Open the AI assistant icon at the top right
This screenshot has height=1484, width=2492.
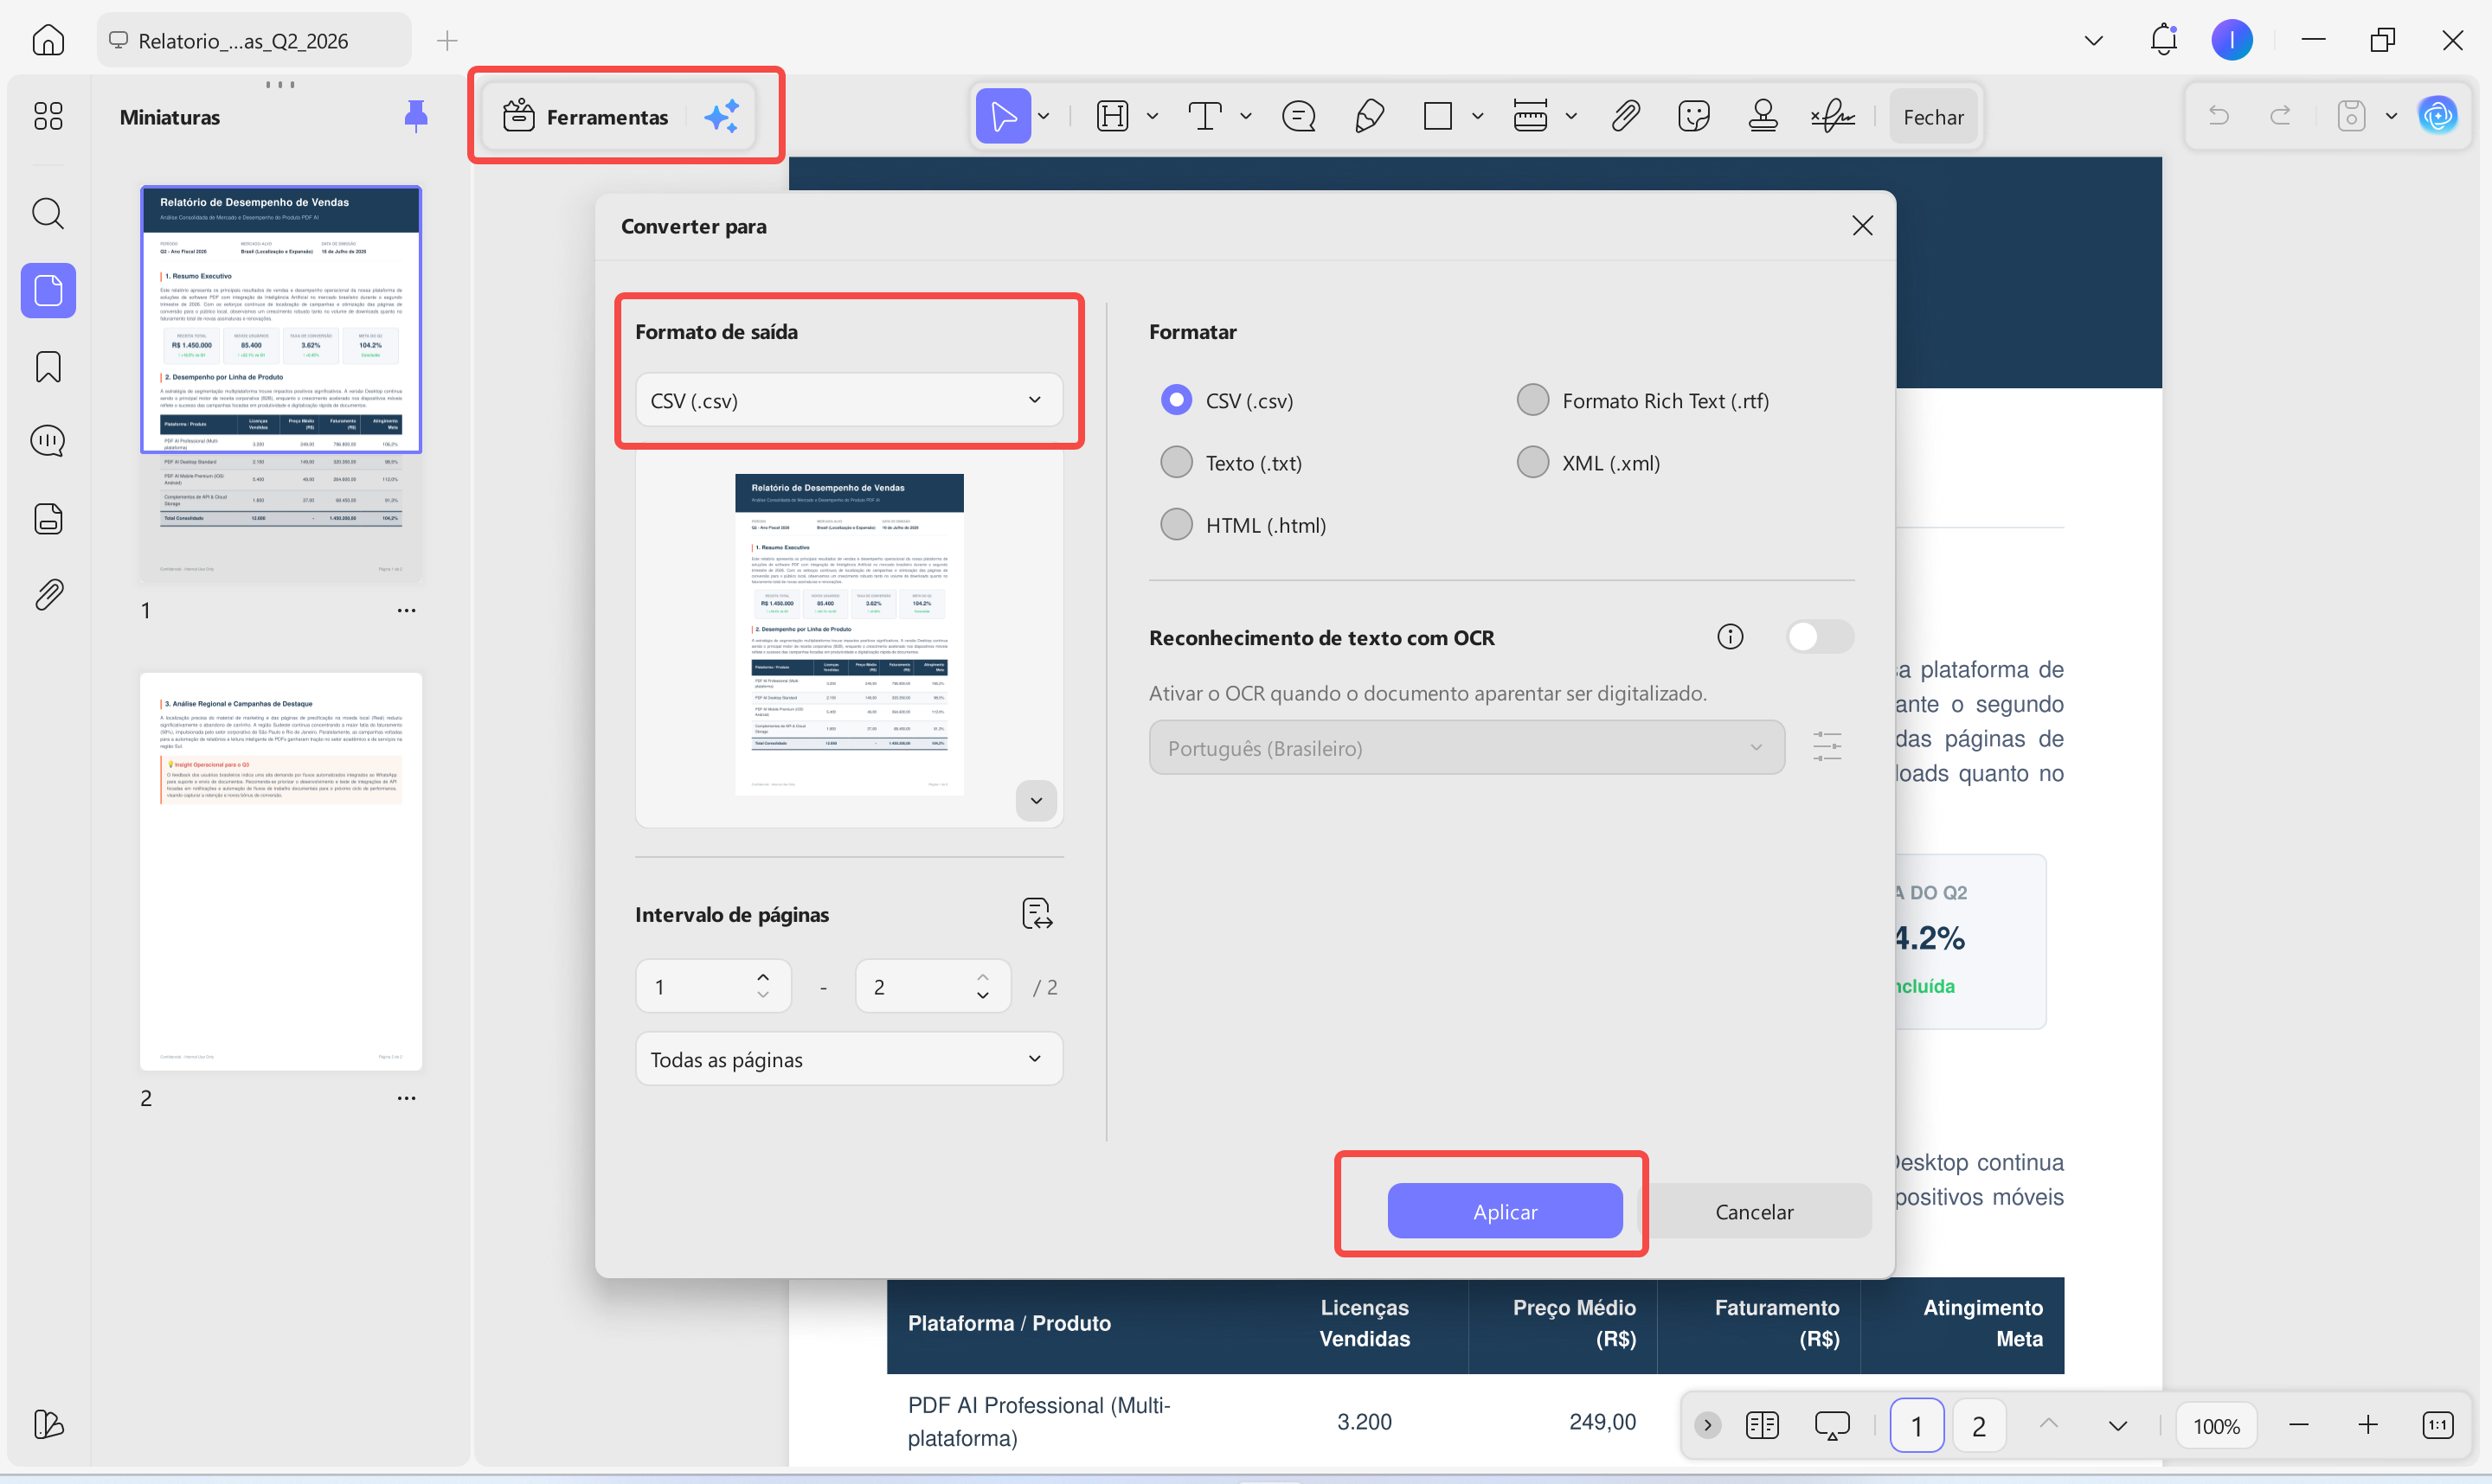pyautogui.click(x=2438, y=116)
